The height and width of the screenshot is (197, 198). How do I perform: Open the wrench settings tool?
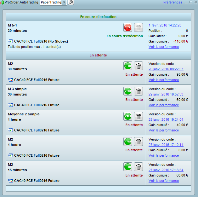(71, 2)
